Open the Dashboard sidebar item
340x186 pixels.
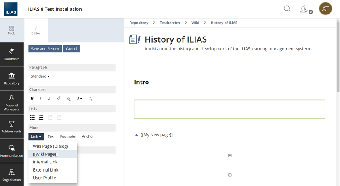[x=12, y=54]
